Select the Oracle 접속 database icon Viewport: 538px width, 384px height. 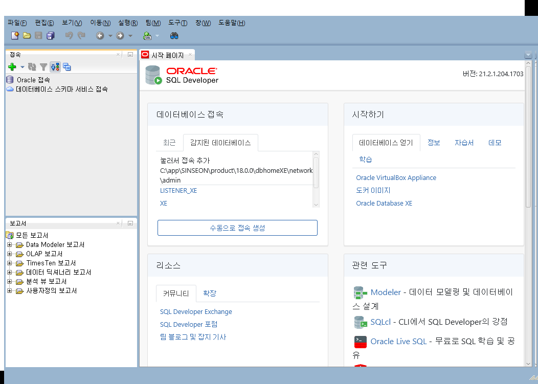pyautogui.click(x=10, y=80)
